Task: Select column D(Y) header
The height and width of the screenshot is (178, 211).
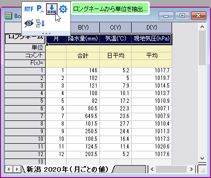Action: [152, 28]
